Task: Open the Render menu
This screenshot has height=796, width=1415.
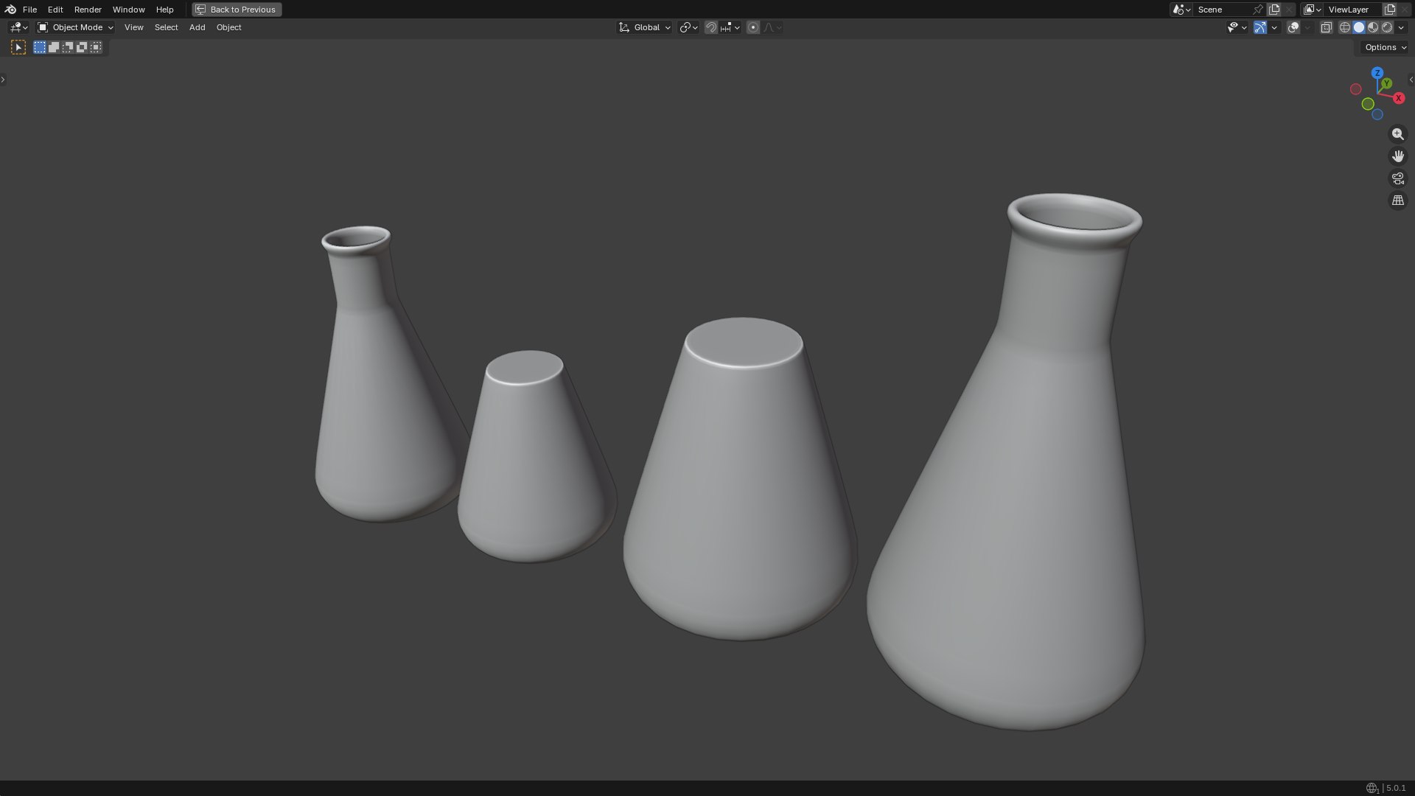Action: 88,10
